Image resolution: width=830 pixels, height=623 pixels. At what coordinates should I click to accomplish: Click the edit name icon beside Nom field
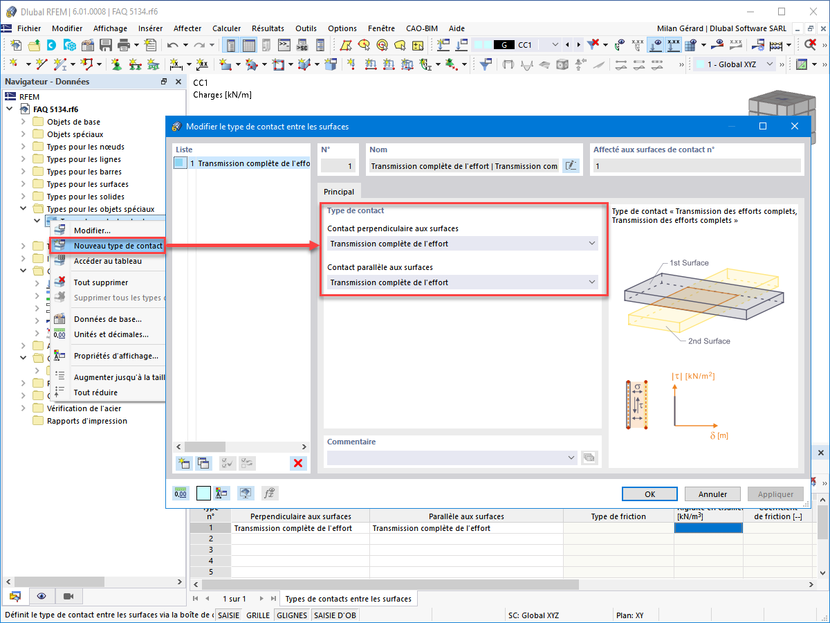pyautogui.click(x=571, y=166)
